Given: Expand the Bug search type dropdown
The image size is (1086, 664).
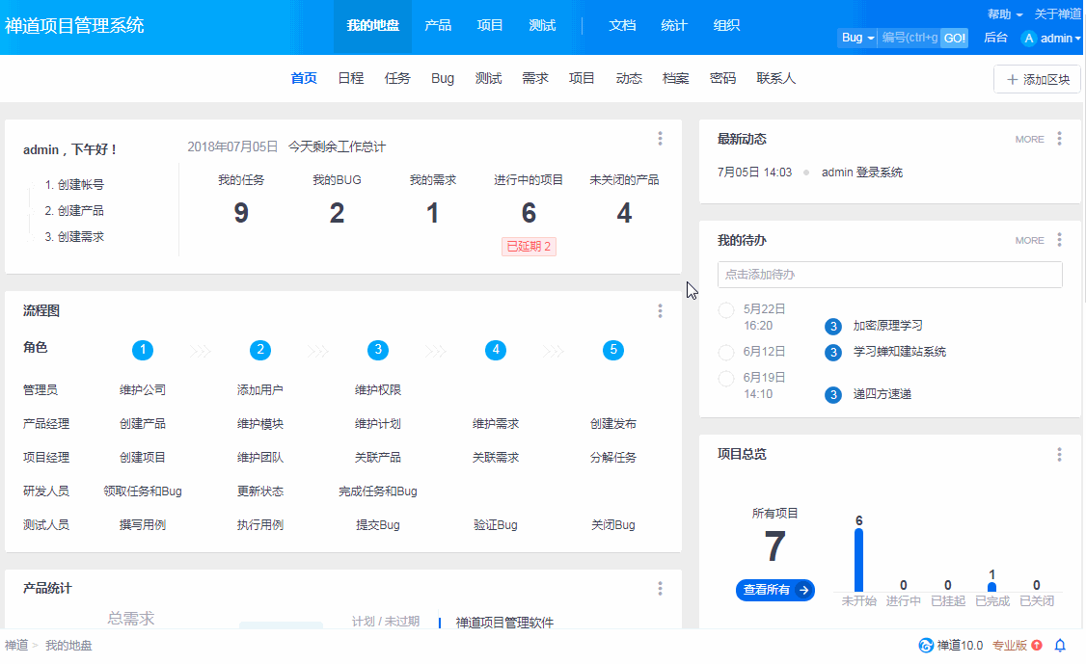Looking at the screenshot, I should pyautogui.click(x=857, y=38).
